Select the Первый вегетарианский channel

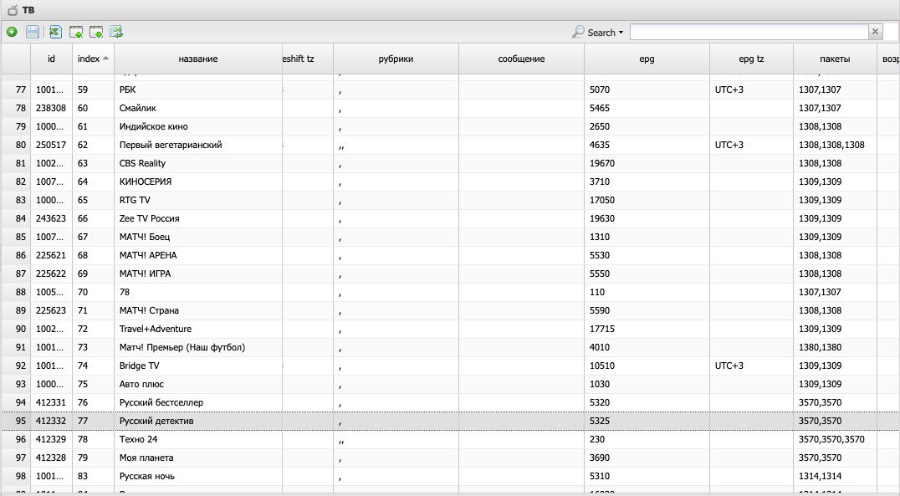(x=198, y=145)
